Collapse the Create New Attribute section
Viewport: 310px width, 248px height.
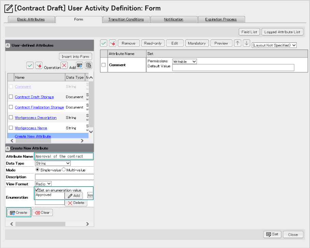tap(8, 148)
